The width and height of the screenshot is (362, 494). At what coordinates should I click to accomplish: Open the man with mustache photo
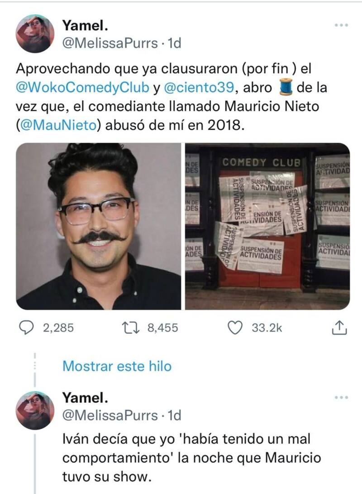98,226
